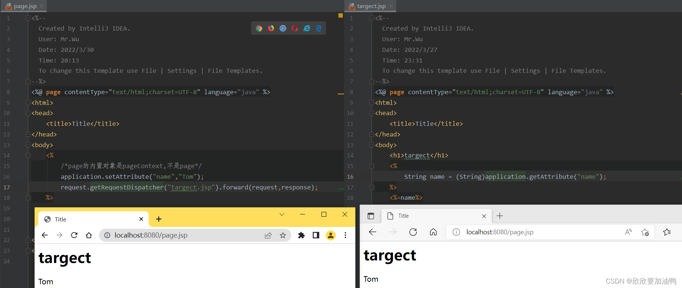Reload the page in Chrome

(74, 235)
